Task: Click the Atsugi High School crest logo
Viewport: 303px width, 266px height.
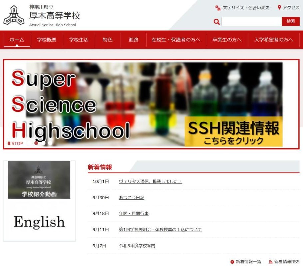Action: [x=14, y=15]
